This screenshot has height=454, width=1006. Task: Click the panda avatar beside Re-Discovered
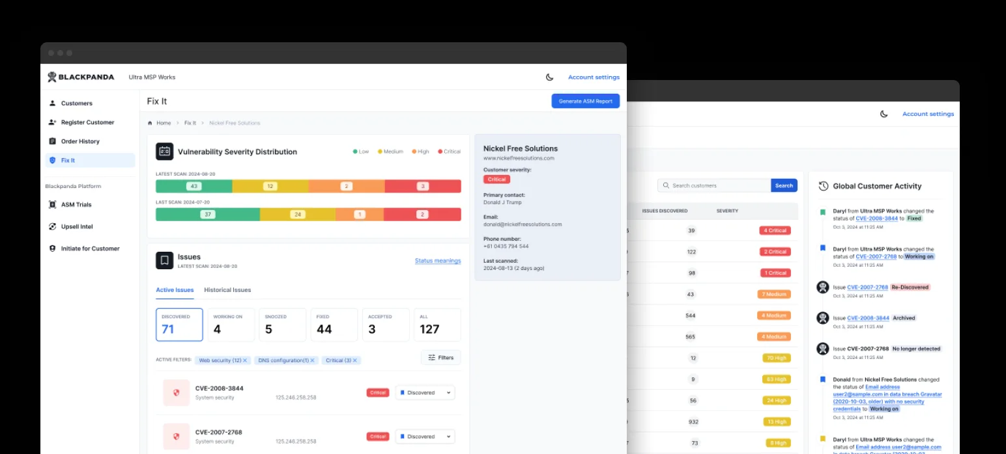click(x=823, y=287)
